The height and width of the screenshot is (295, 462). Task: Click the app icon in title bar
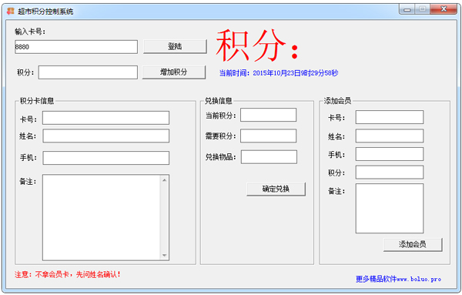11,12
